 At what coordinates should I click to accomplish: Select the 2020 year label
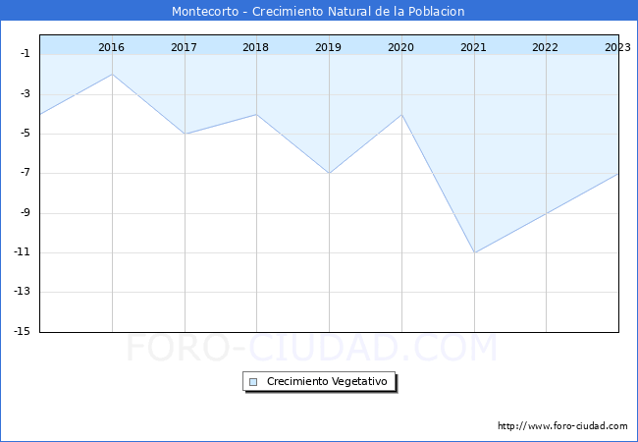click(x=400, y=47)
